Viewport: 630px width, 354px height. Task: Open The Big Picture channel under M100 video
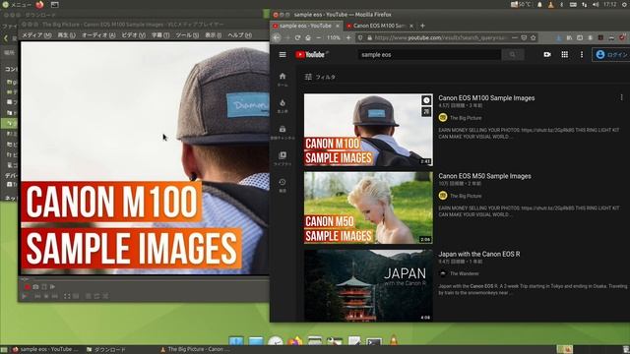(466, 118)
